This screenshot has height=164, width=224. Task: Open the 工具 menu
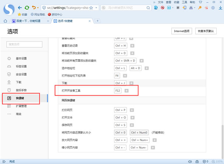click(x=185, y=2)
